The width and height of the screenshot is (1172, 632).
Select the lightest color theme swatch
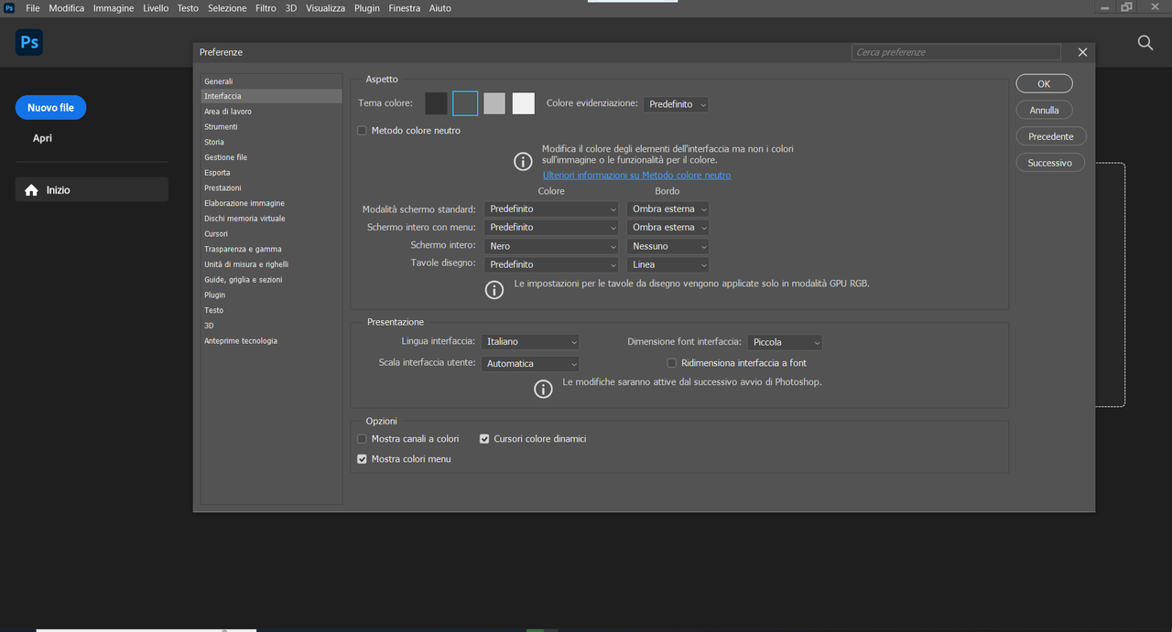[x=523, y=103]
